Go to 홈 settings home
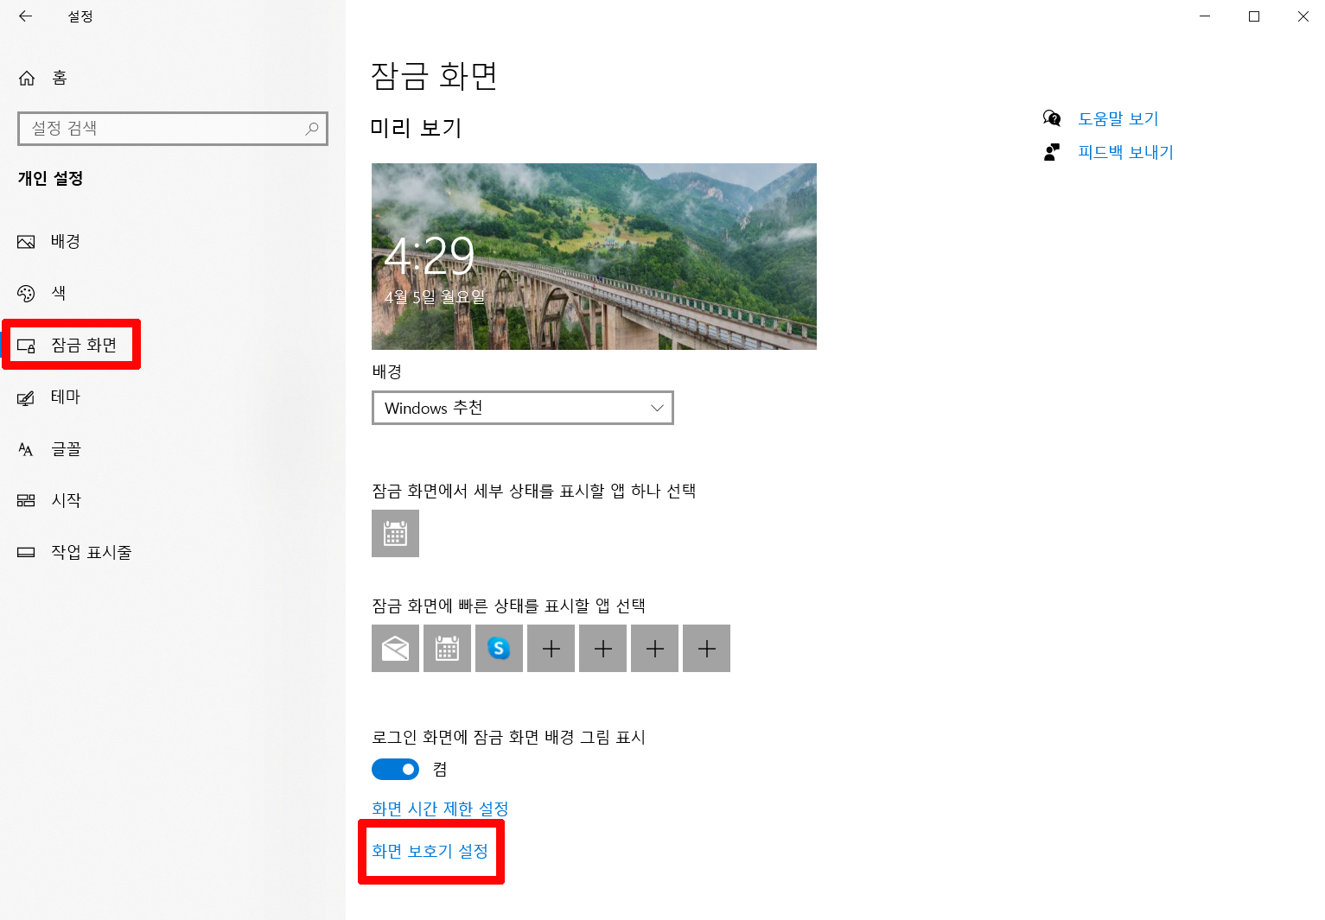The height and width of the screenshot is (920, 1325). [59, 79]
